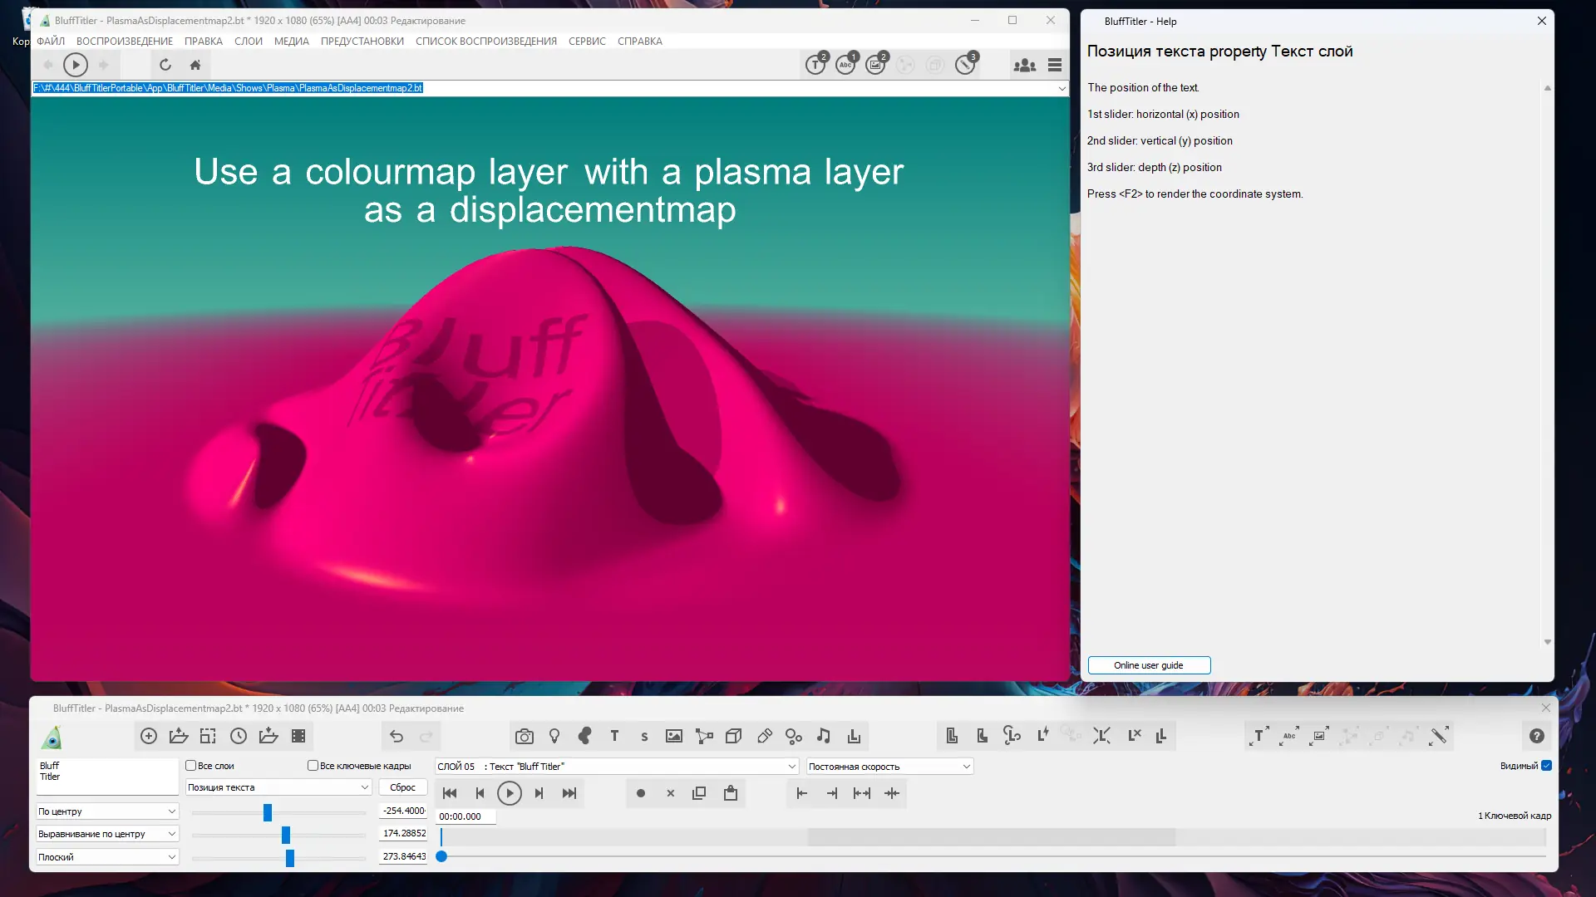The image size is (1596, 897).
Task: Open the 'СЛОИ' menu
Action: tap(248, 42)
